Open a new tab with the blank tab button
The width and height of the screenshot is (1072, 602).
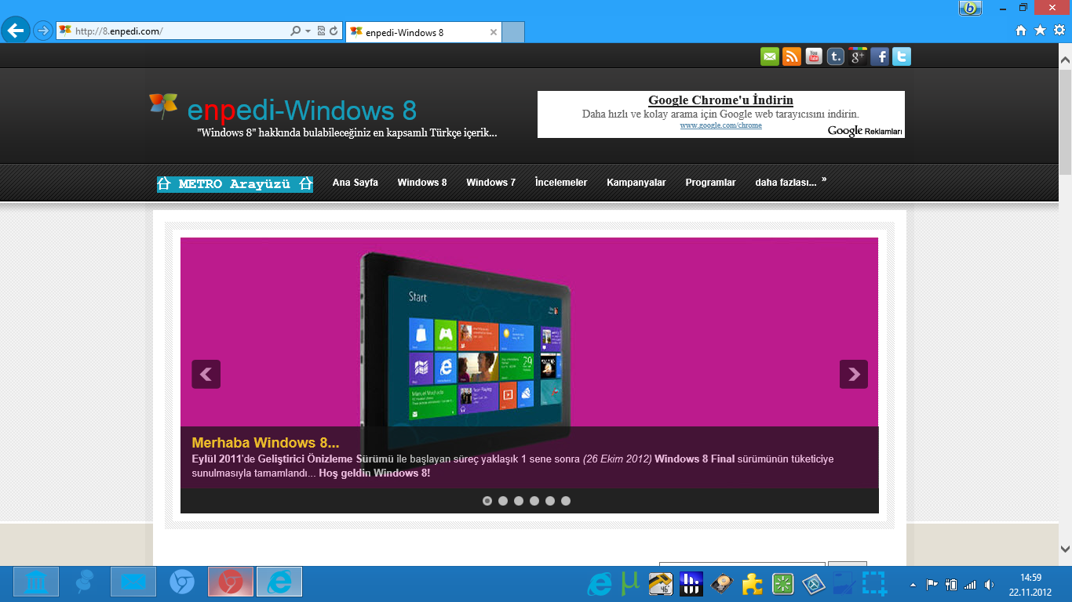click(512, 32)
